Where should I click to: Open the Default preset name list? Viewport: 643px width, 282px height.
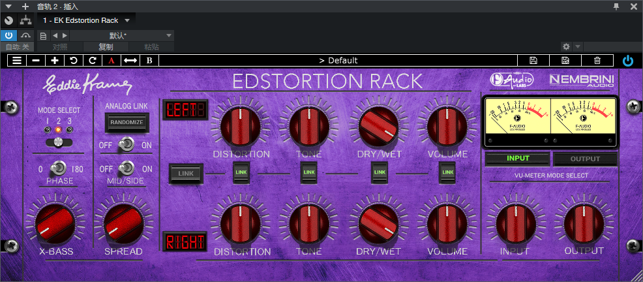pyautogui.click(x=338, y=60)
